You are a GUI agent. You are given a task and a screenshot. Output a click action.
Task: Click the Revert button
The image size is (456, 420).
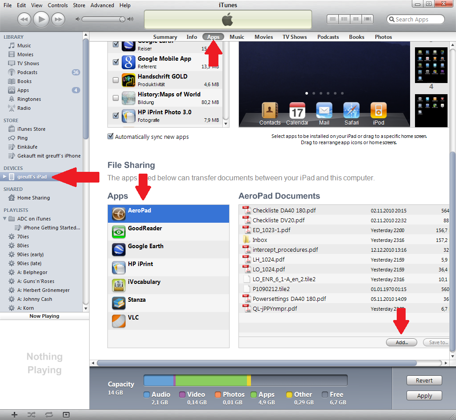coord(424,380)
